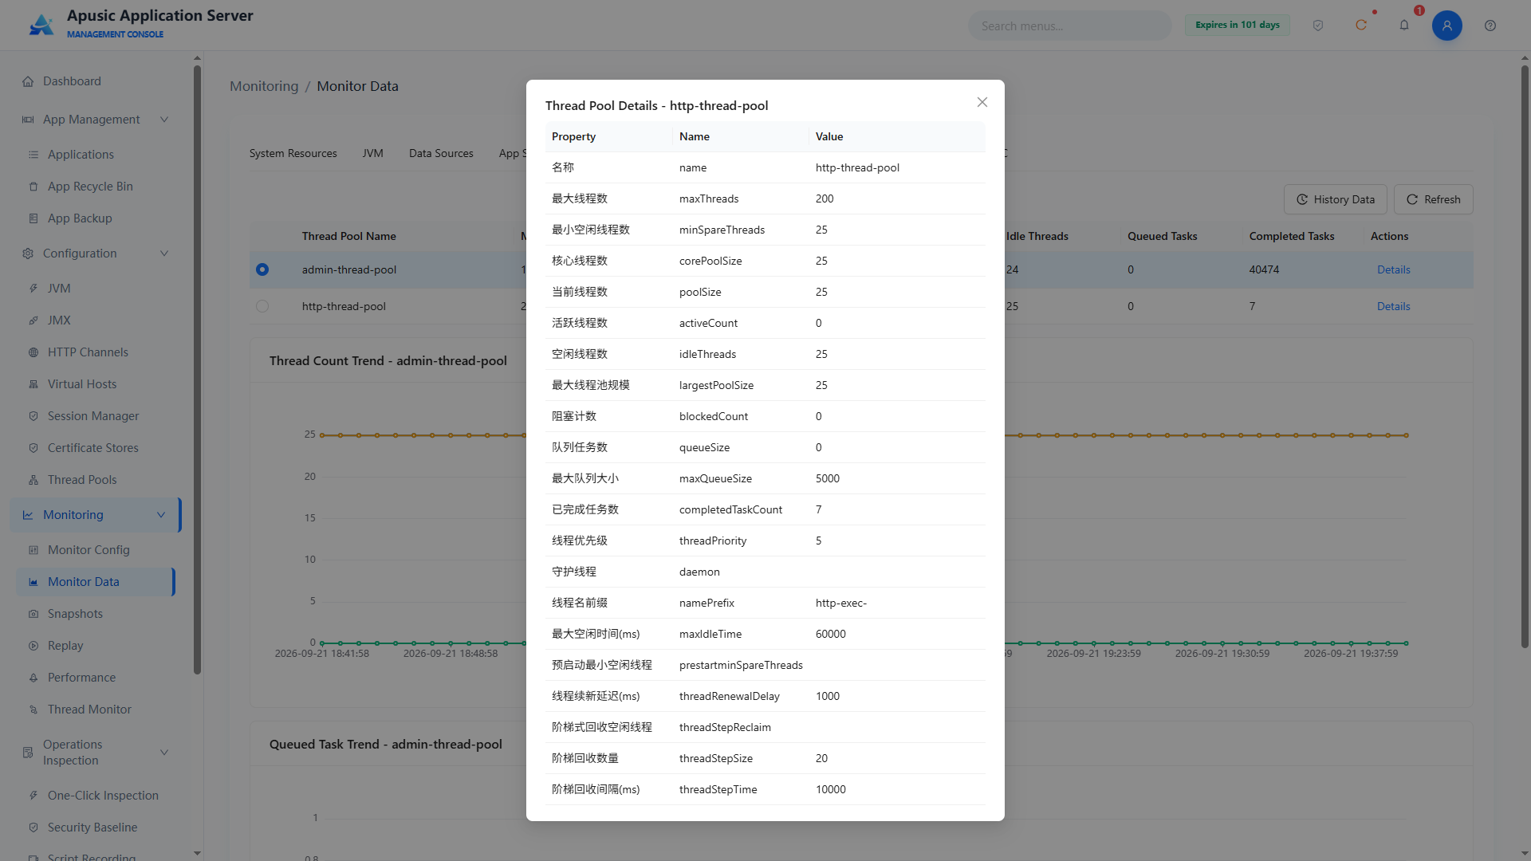Screen dimensions: 1531x861
Task: Collapse the App Management menu section
Action: point(164,120)
